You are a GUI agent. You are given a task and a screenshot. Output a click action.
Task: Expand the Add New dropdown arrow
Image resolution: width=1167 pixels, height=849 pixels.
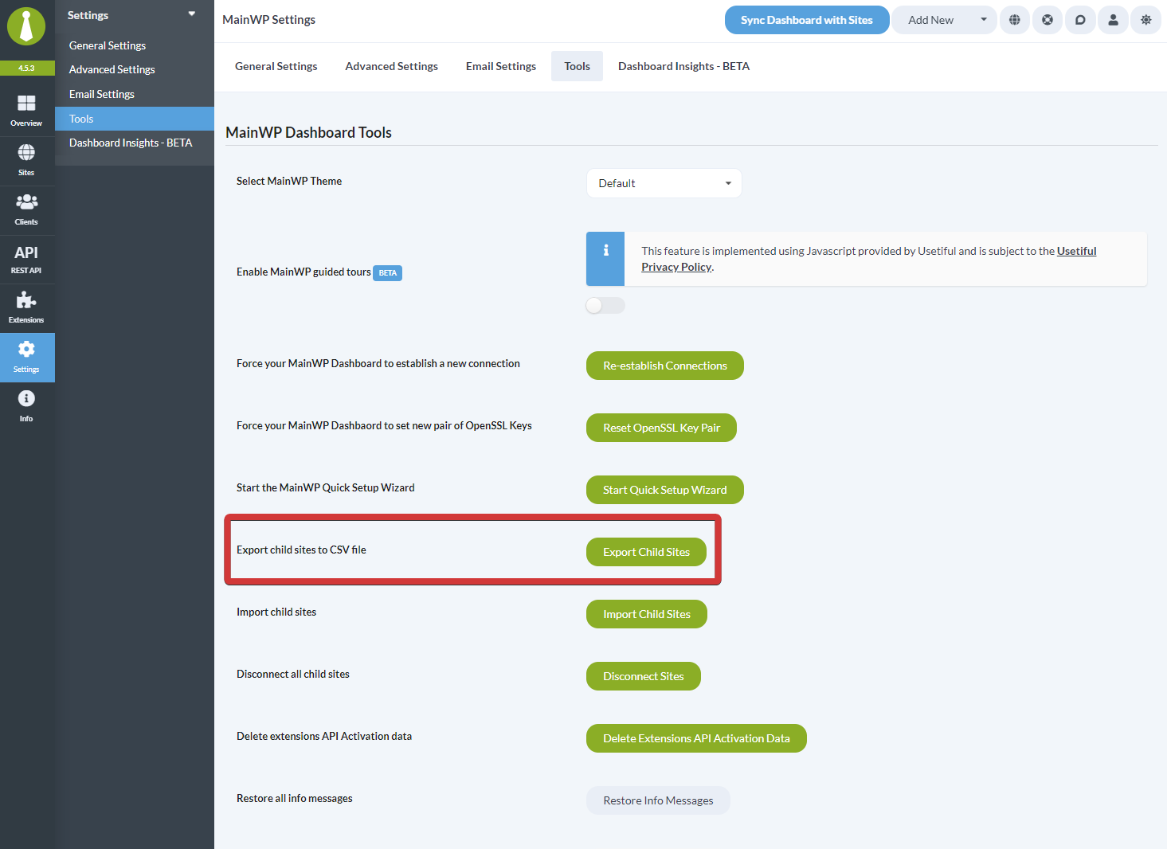[x=983, y=20]
